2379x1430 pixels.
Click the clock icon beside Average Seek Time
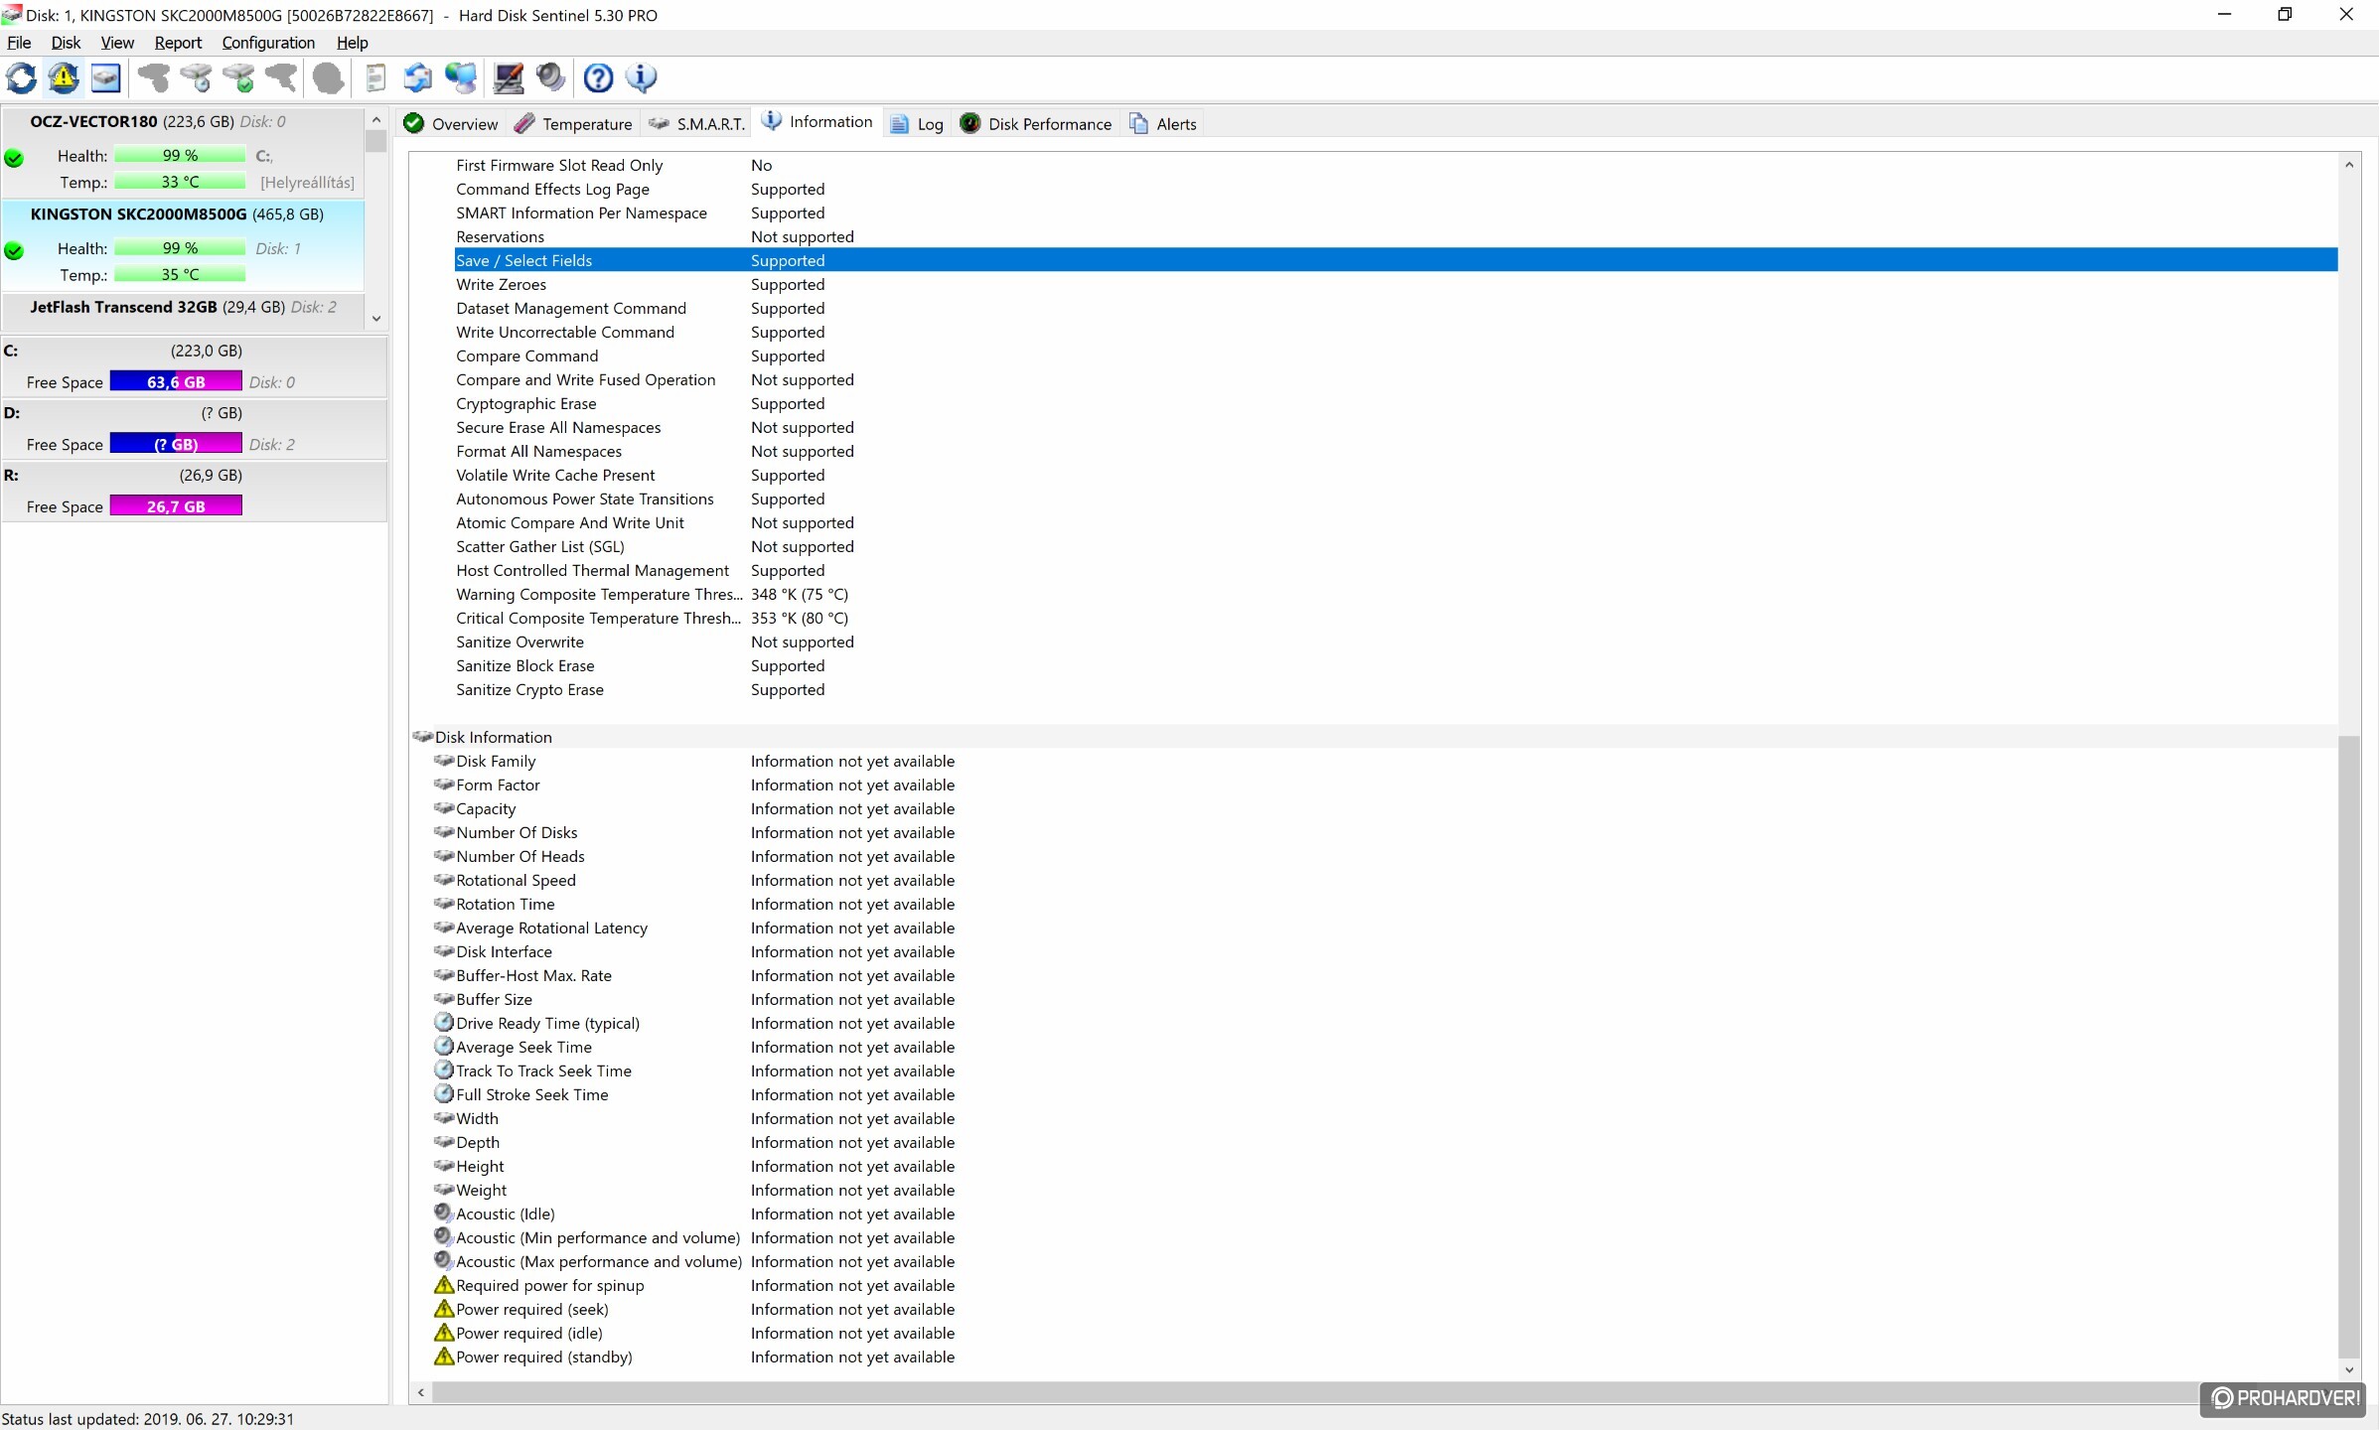pos(444,1046)
